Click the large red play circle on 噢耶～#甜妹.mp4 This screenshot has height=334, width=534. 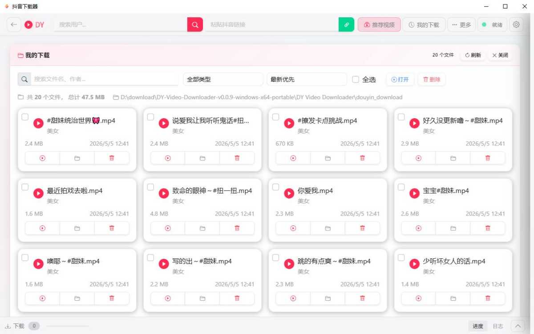tap(38, 264)
